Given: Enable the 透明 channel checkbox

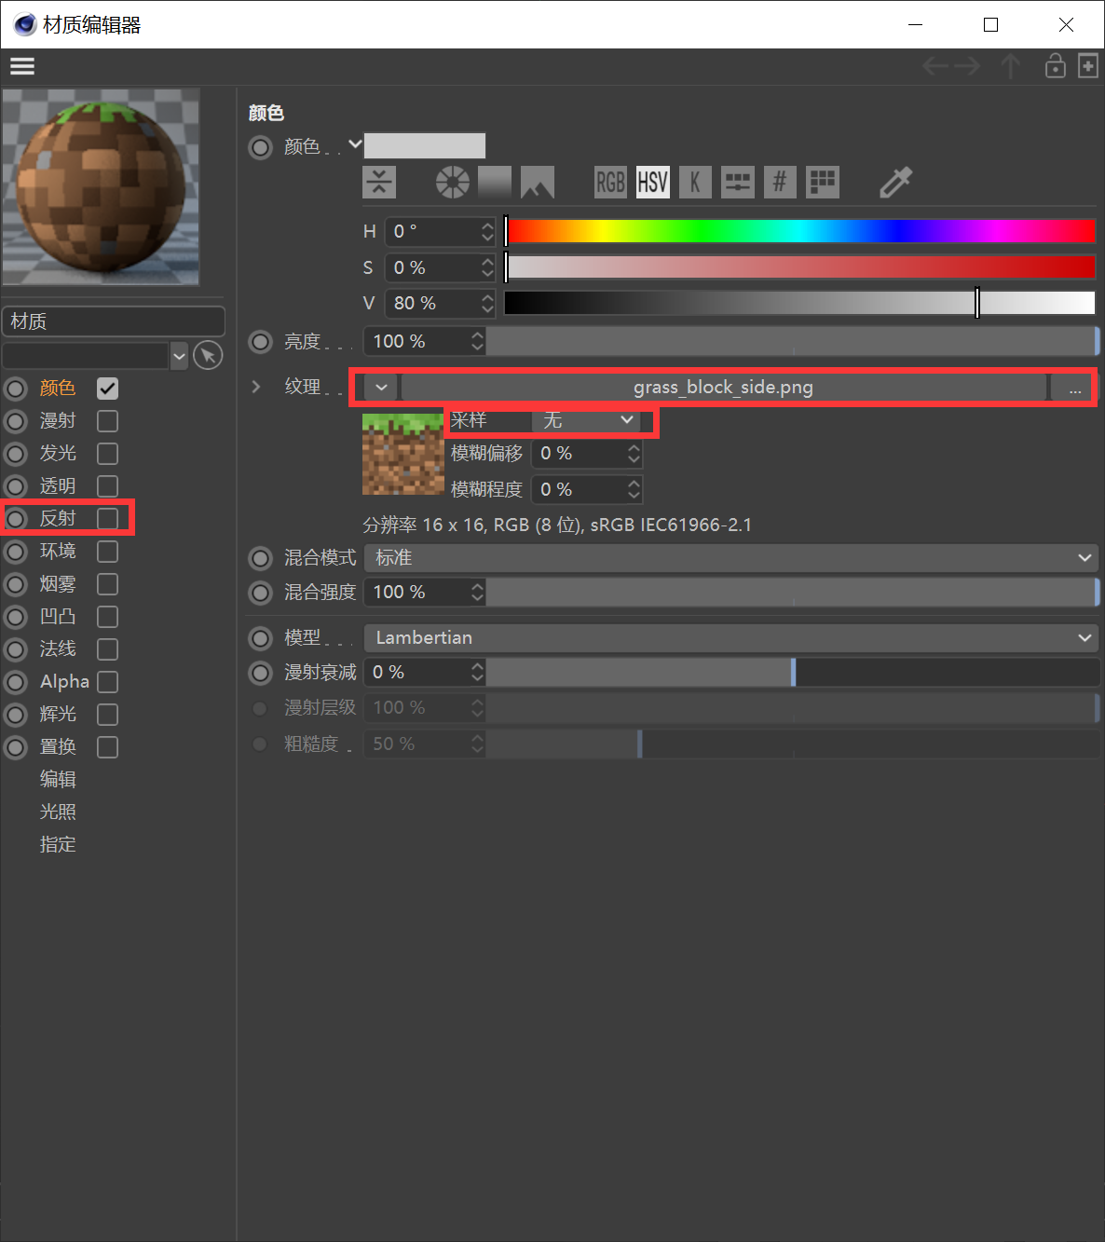Looking at the screenshot, I should click(108, 486).
